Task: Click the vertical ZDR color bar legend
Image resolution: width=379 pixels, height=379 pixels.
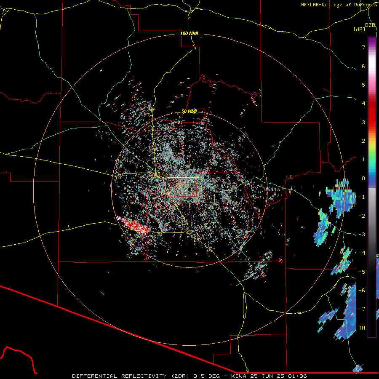Action: click(372, 187)
